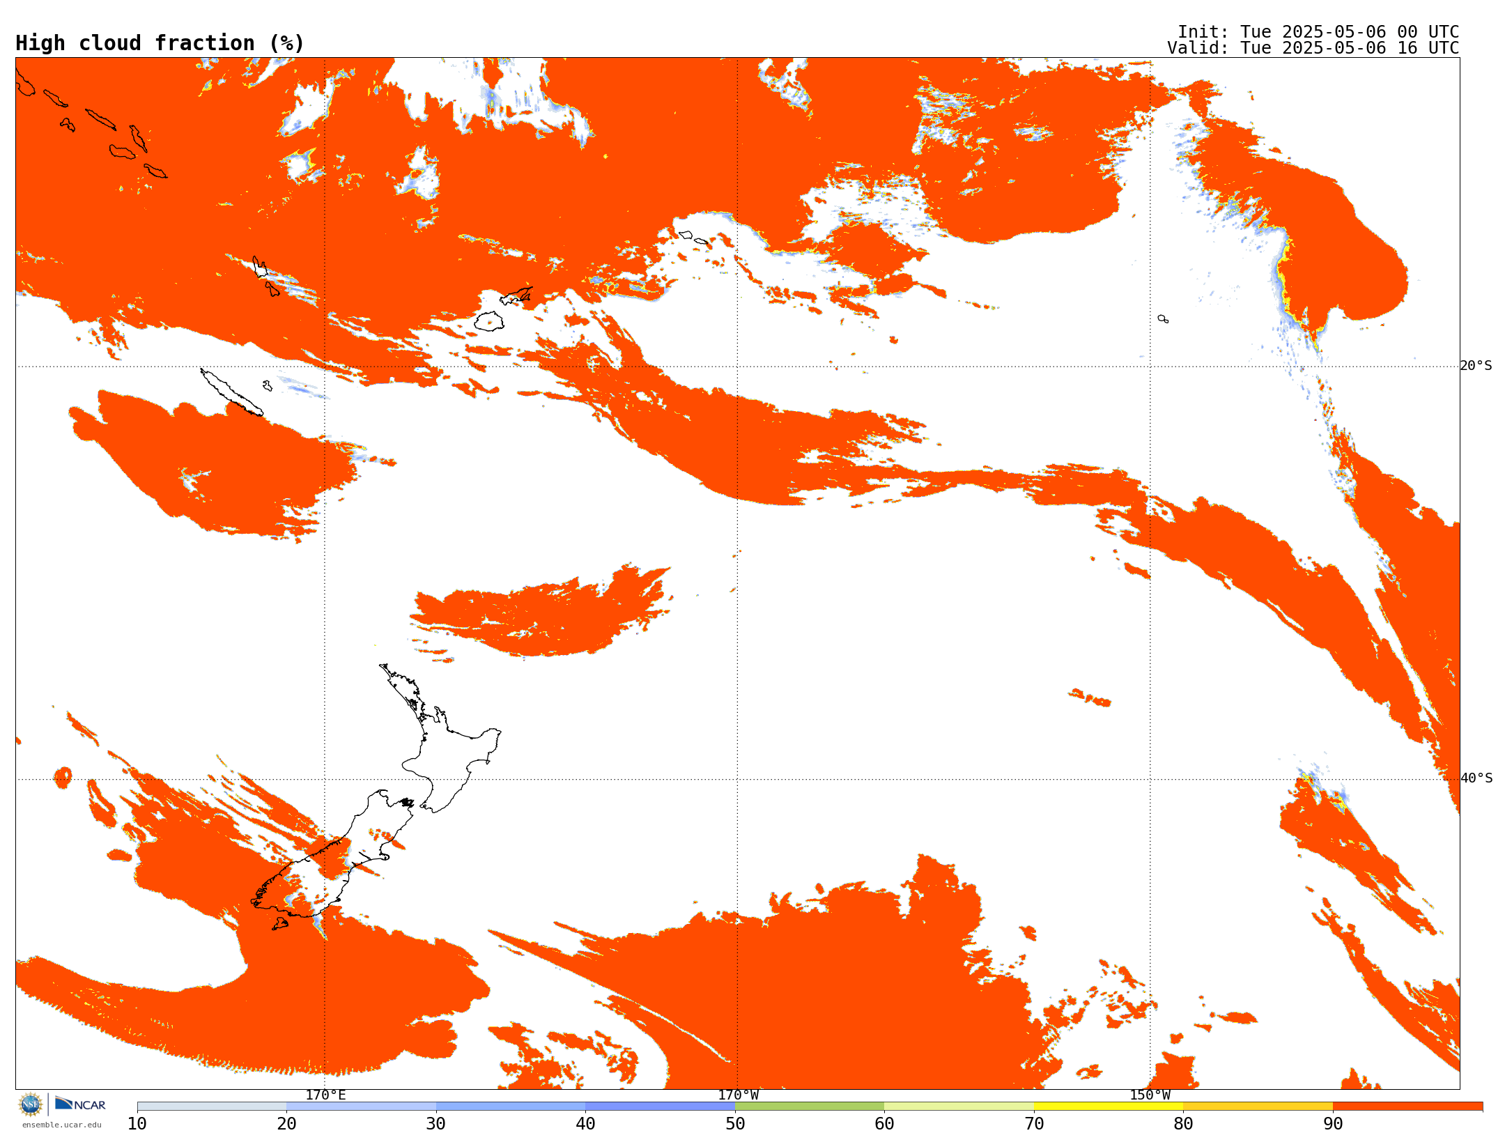Click the 20°S latitude label
Image resolution: width=1505 pixels, height=1133 pixels.
(1476, 366)
